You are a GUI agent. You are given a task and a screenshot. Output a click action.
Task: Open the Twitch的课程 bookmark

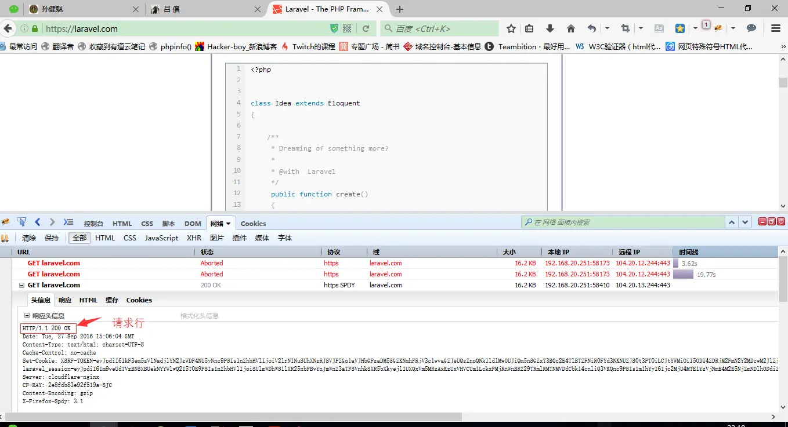[308, 47]
